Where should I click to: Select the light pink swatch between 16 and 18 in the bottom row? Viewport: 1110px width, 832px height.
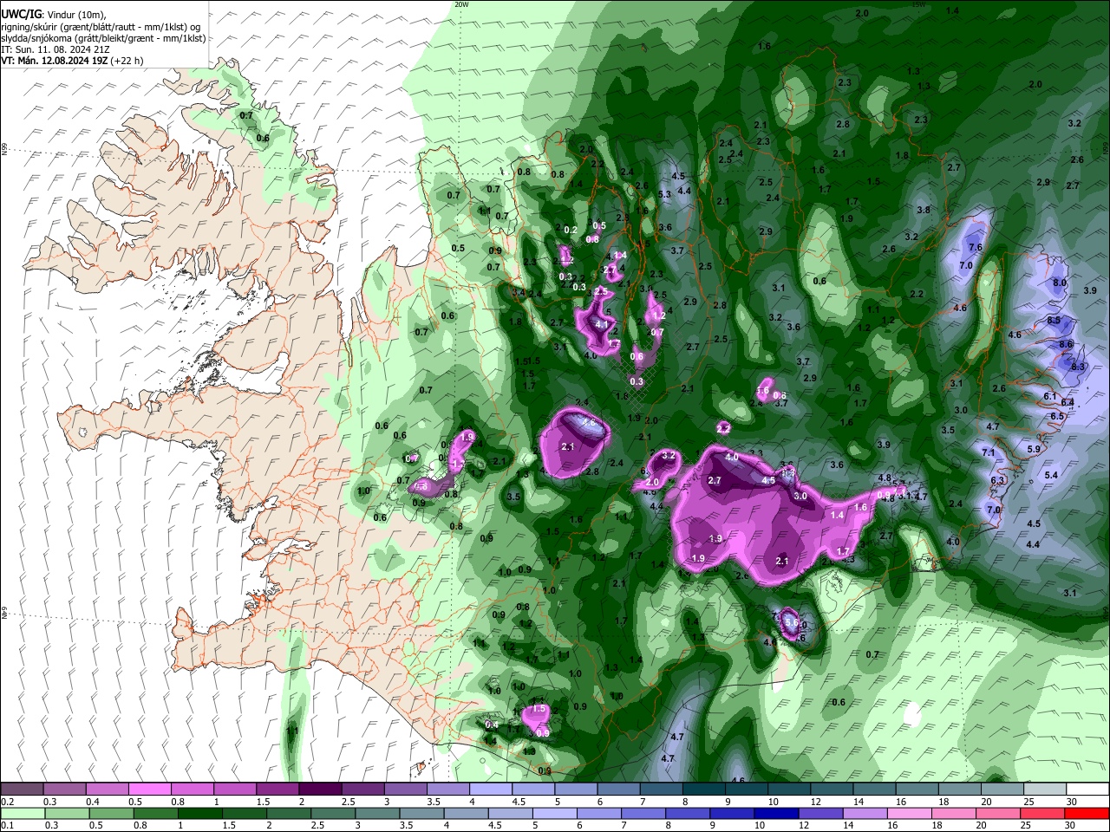pyautogui.click(x=909, y=813)
